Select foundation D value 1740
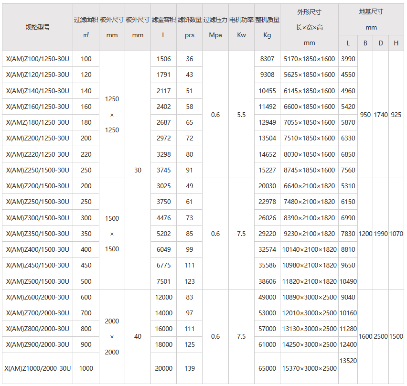The height and width of the screenshot is (386, 407). click(x=381, y=115)
